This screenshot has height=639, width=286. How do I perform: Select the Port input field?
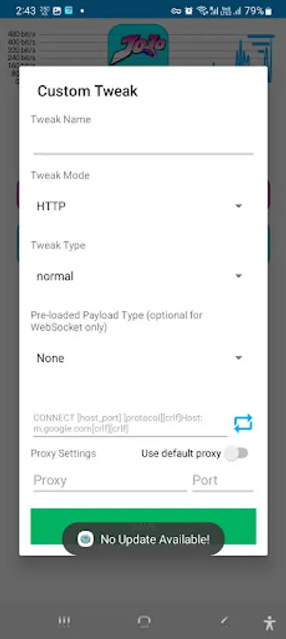[x=222, y=481]
